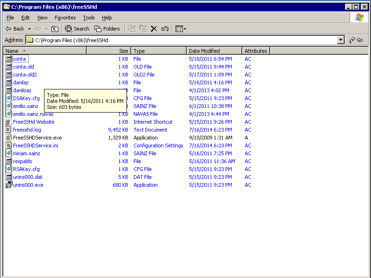Click the unins000.exe file name
This screenshot has height=278, width=371.
28,185
